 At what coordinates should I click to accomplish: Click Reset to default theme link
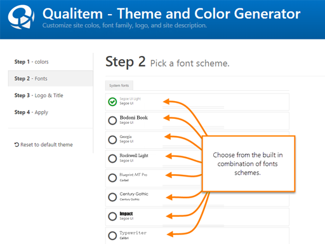pos(46,145)
